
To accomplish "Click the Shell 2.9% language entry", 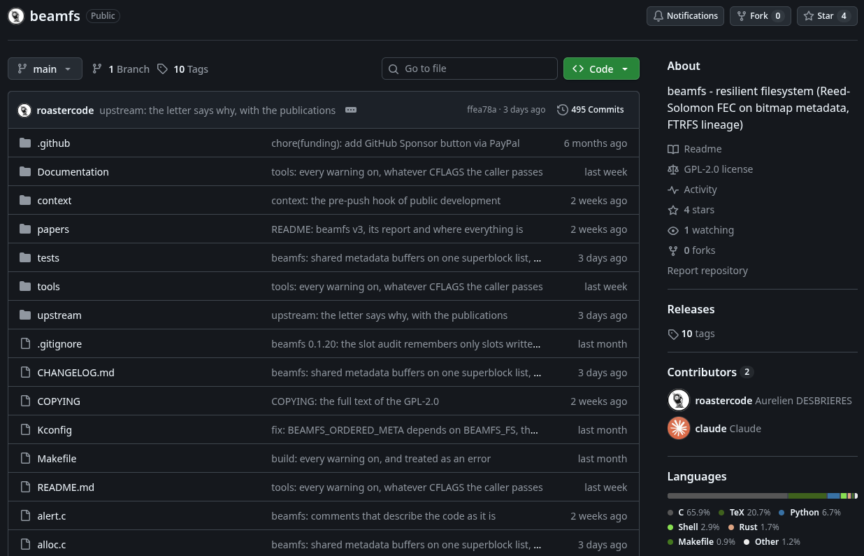I will point(693,527).
